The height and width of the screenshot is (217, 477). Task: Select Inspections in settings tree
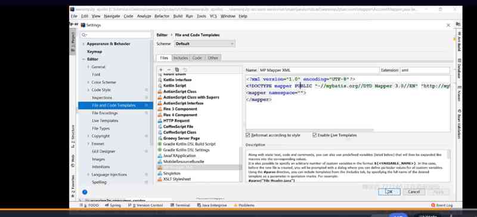pos(102,98)
